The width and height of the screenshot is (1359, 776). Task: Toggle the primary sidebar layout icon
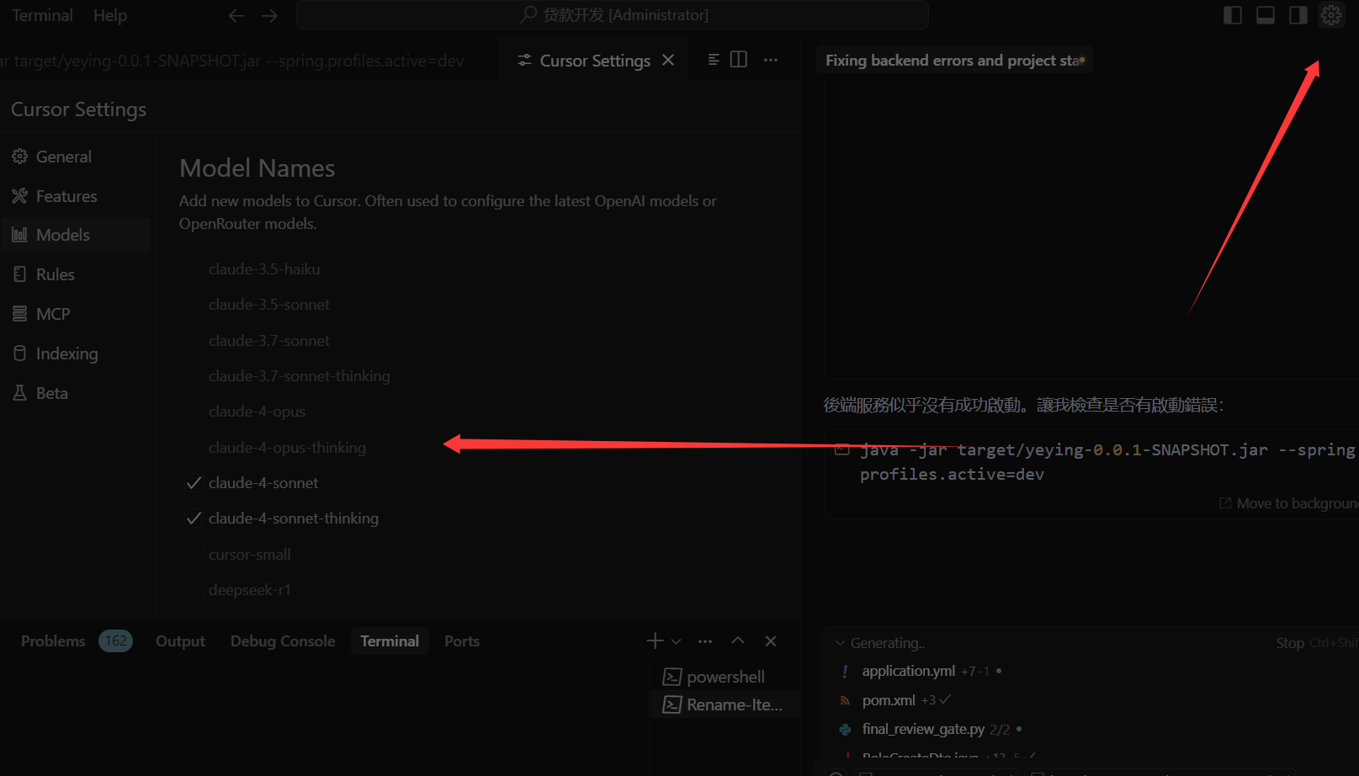pos(1232,15)
